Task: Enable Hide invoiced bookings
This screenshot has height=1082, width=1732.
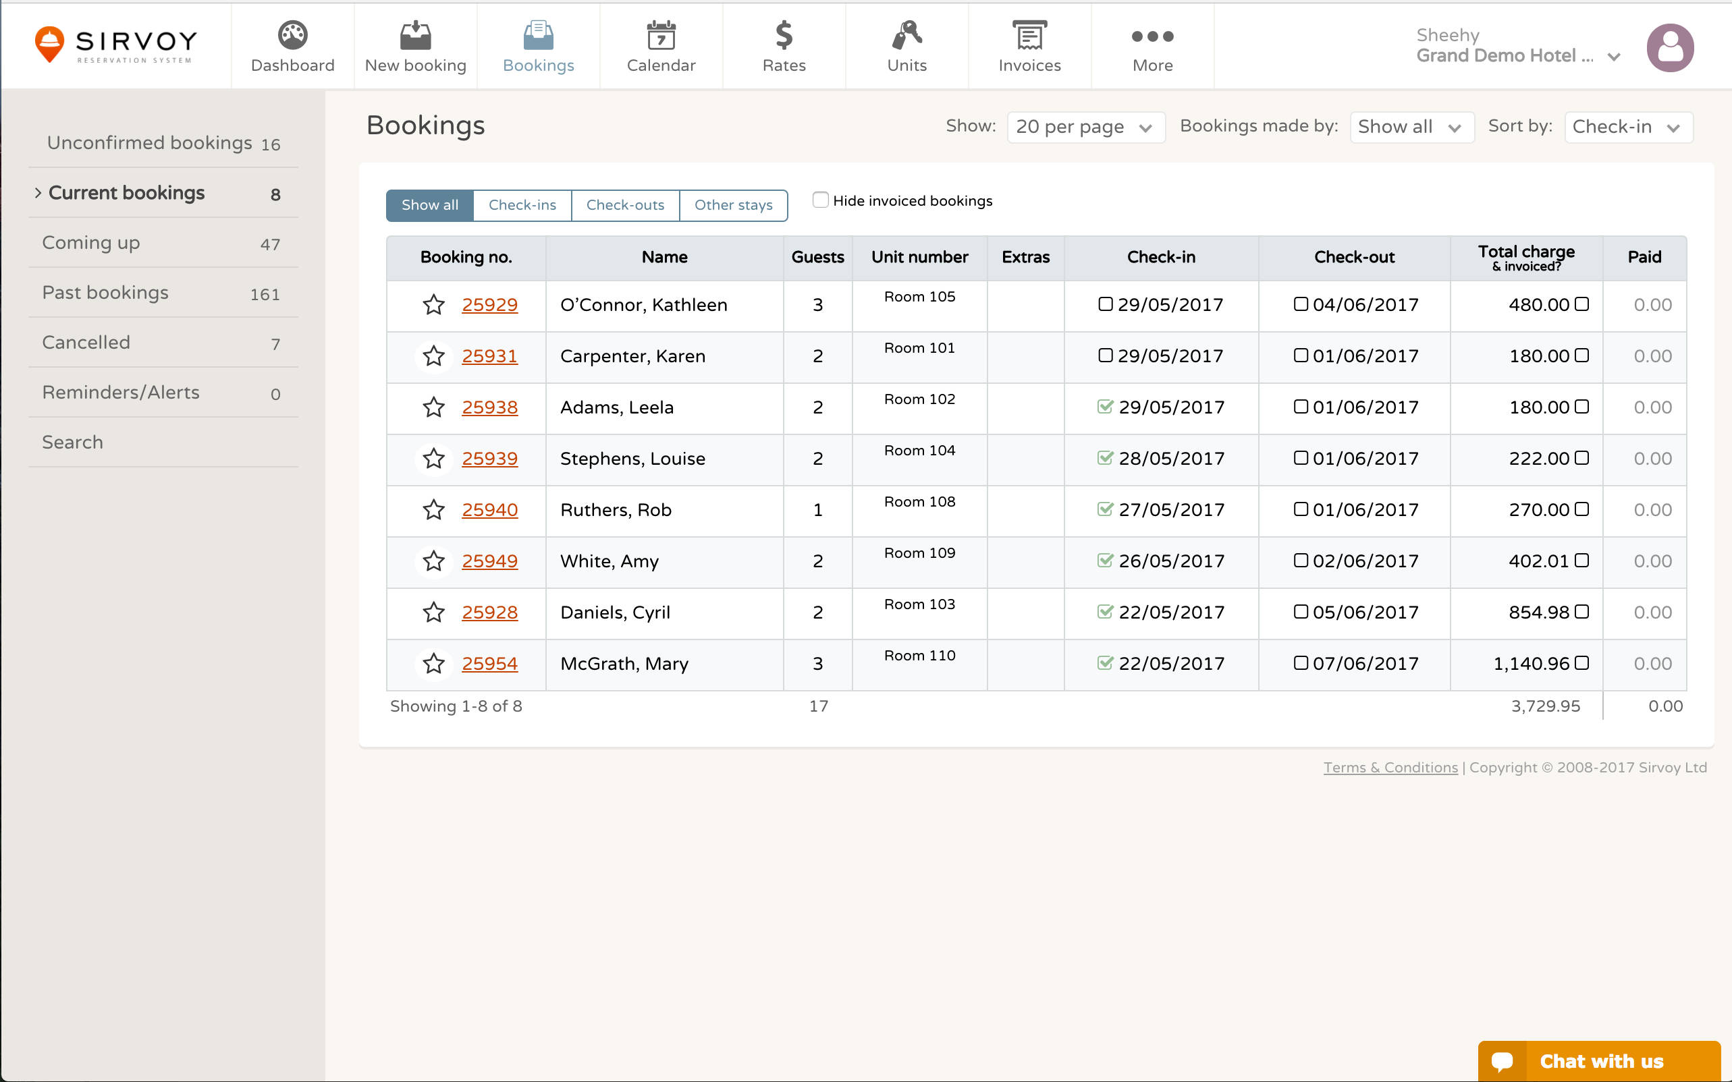Action: tap(820, 200)
